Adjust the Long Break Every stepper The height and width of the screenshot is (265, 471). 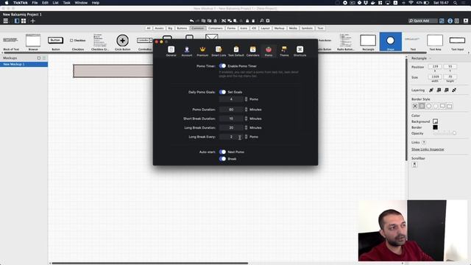(x=246, y=137)
